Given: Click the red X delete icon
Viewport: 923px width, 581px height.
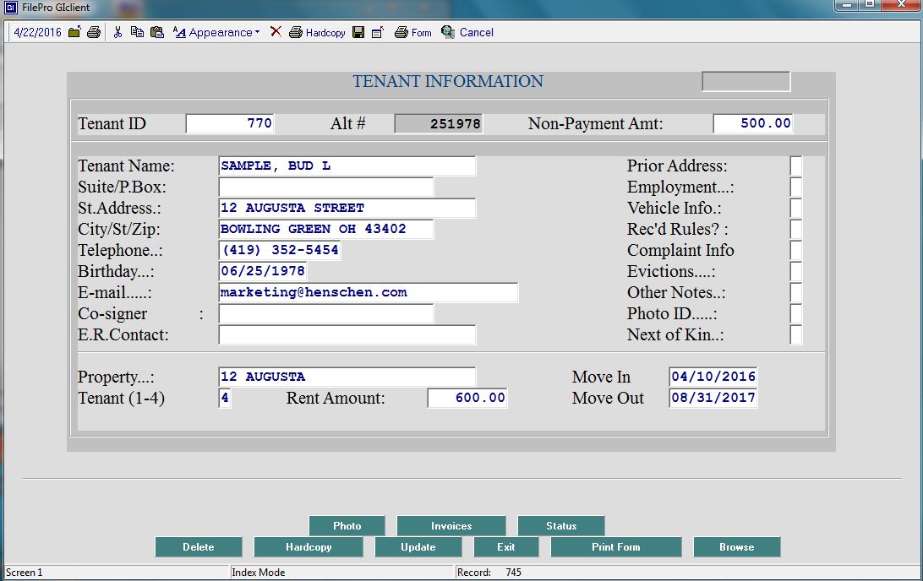Looking at the screenshot, I should 276,32.
